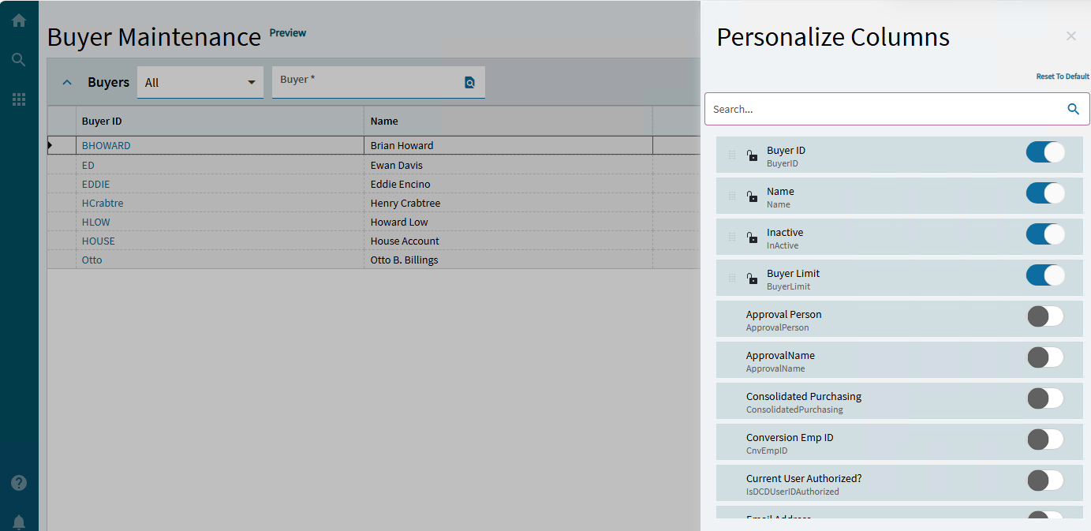Open the All filter dropdown
This screenshot has width=1091, height=531.
point(200,82)
